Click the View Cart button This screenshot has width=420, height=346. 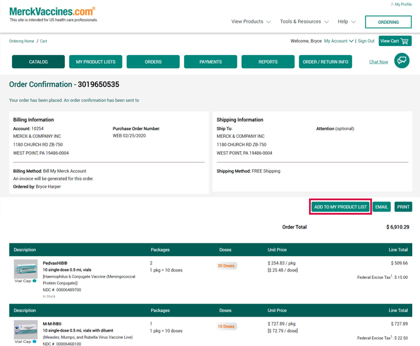pyautogui.click(x=395, y=41)
